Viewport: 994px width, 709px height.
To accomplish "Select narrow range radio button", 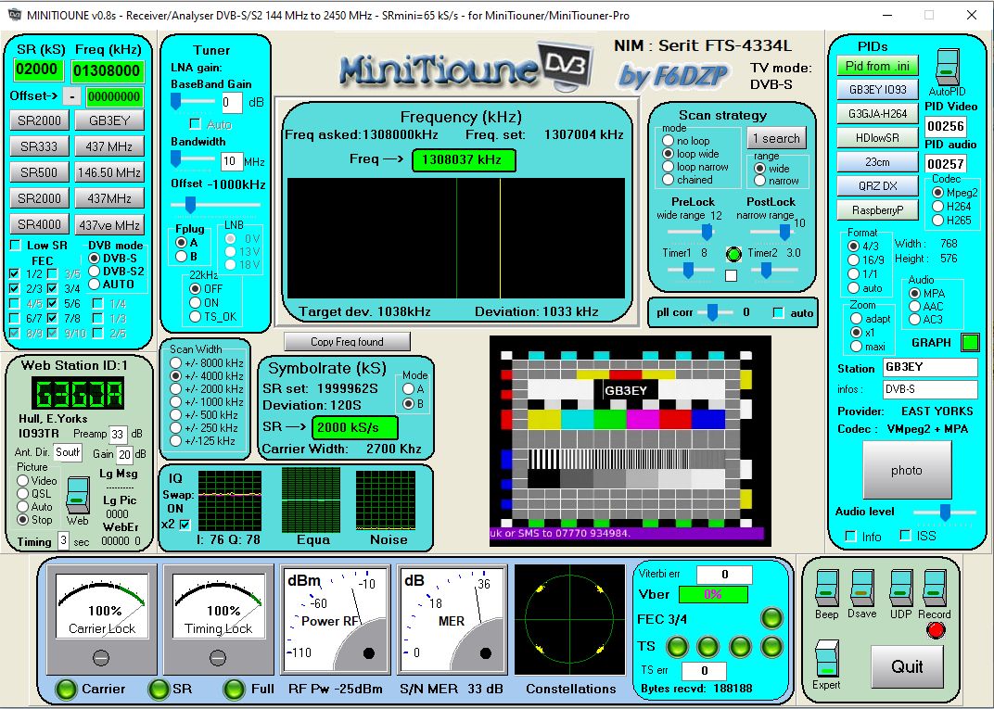I will tap(760, 181).
